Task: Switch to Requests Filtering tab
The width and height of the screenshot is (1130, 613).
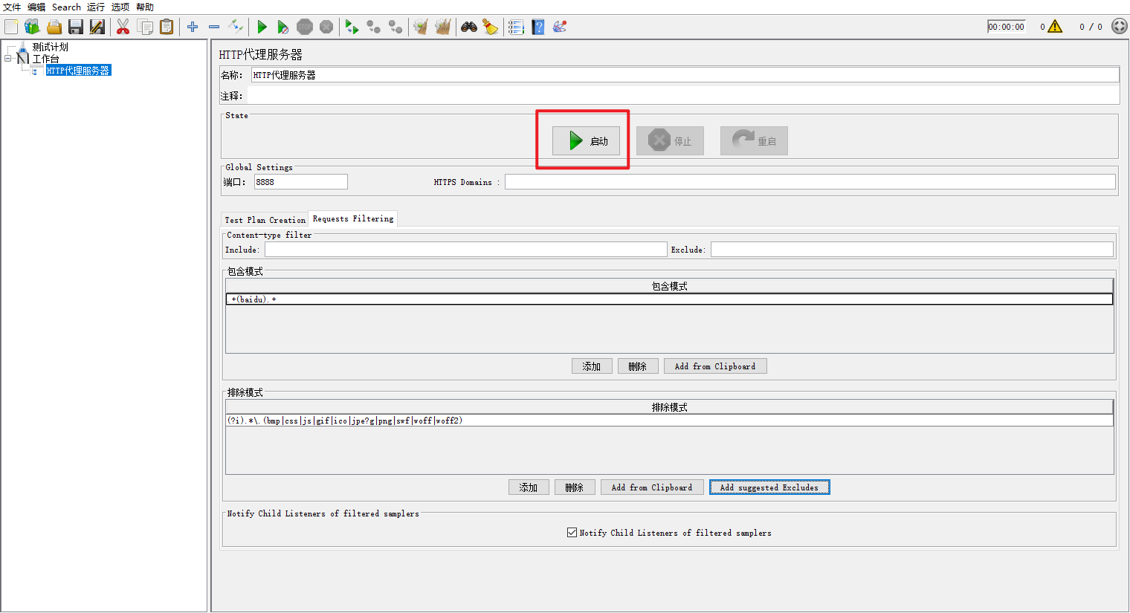Action: pos(353,218)
